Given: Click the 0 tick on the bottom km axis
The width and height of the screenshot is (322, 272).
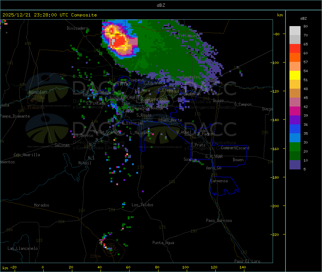Looking at the screenshot, I should click(x=43, y=267).
